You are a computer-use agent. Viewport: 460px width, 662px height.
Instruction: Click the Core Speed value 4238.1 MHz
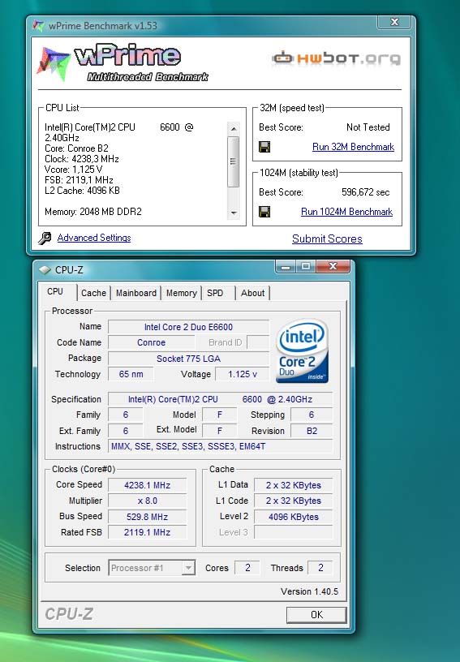[x=148, y=485]
